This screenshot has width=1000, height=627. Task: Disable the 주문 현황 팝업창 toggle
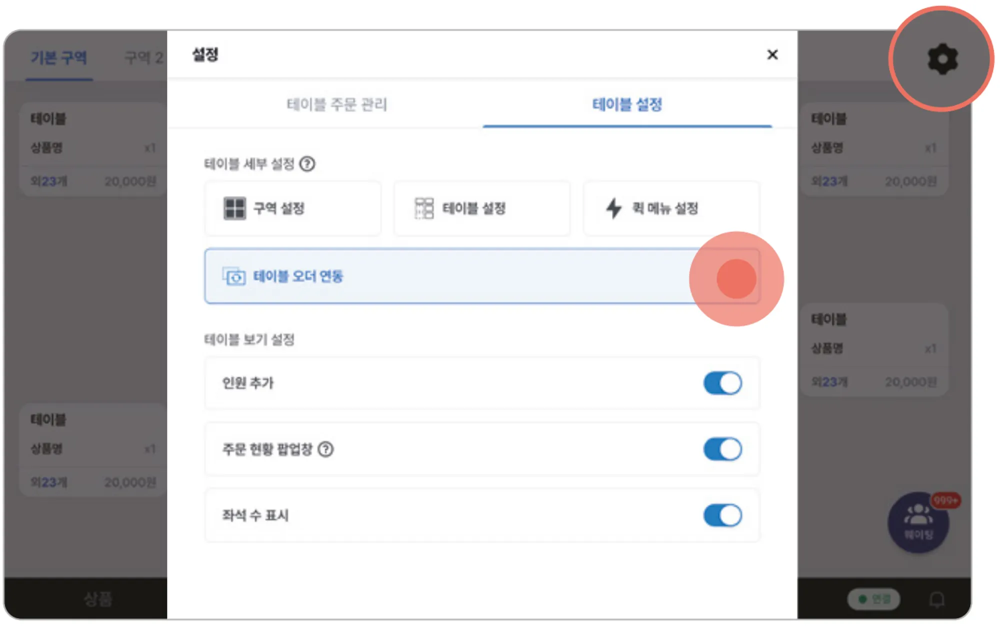[722, 449]
